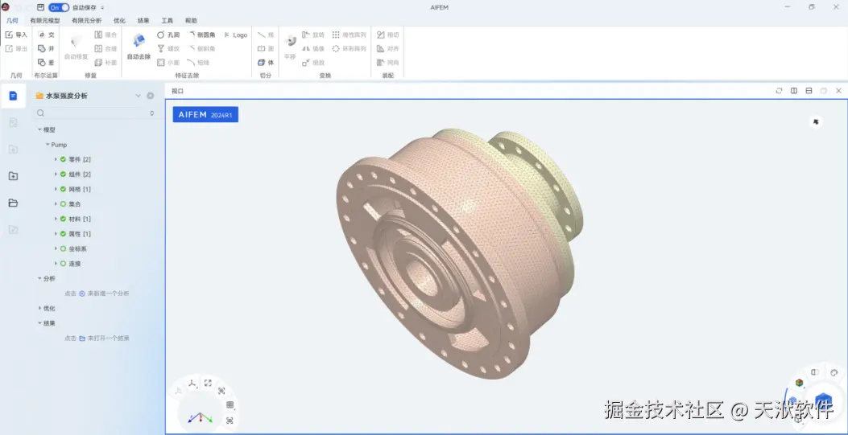
Task: Click the 缝合 stitch repair tool
Action: 105,35
